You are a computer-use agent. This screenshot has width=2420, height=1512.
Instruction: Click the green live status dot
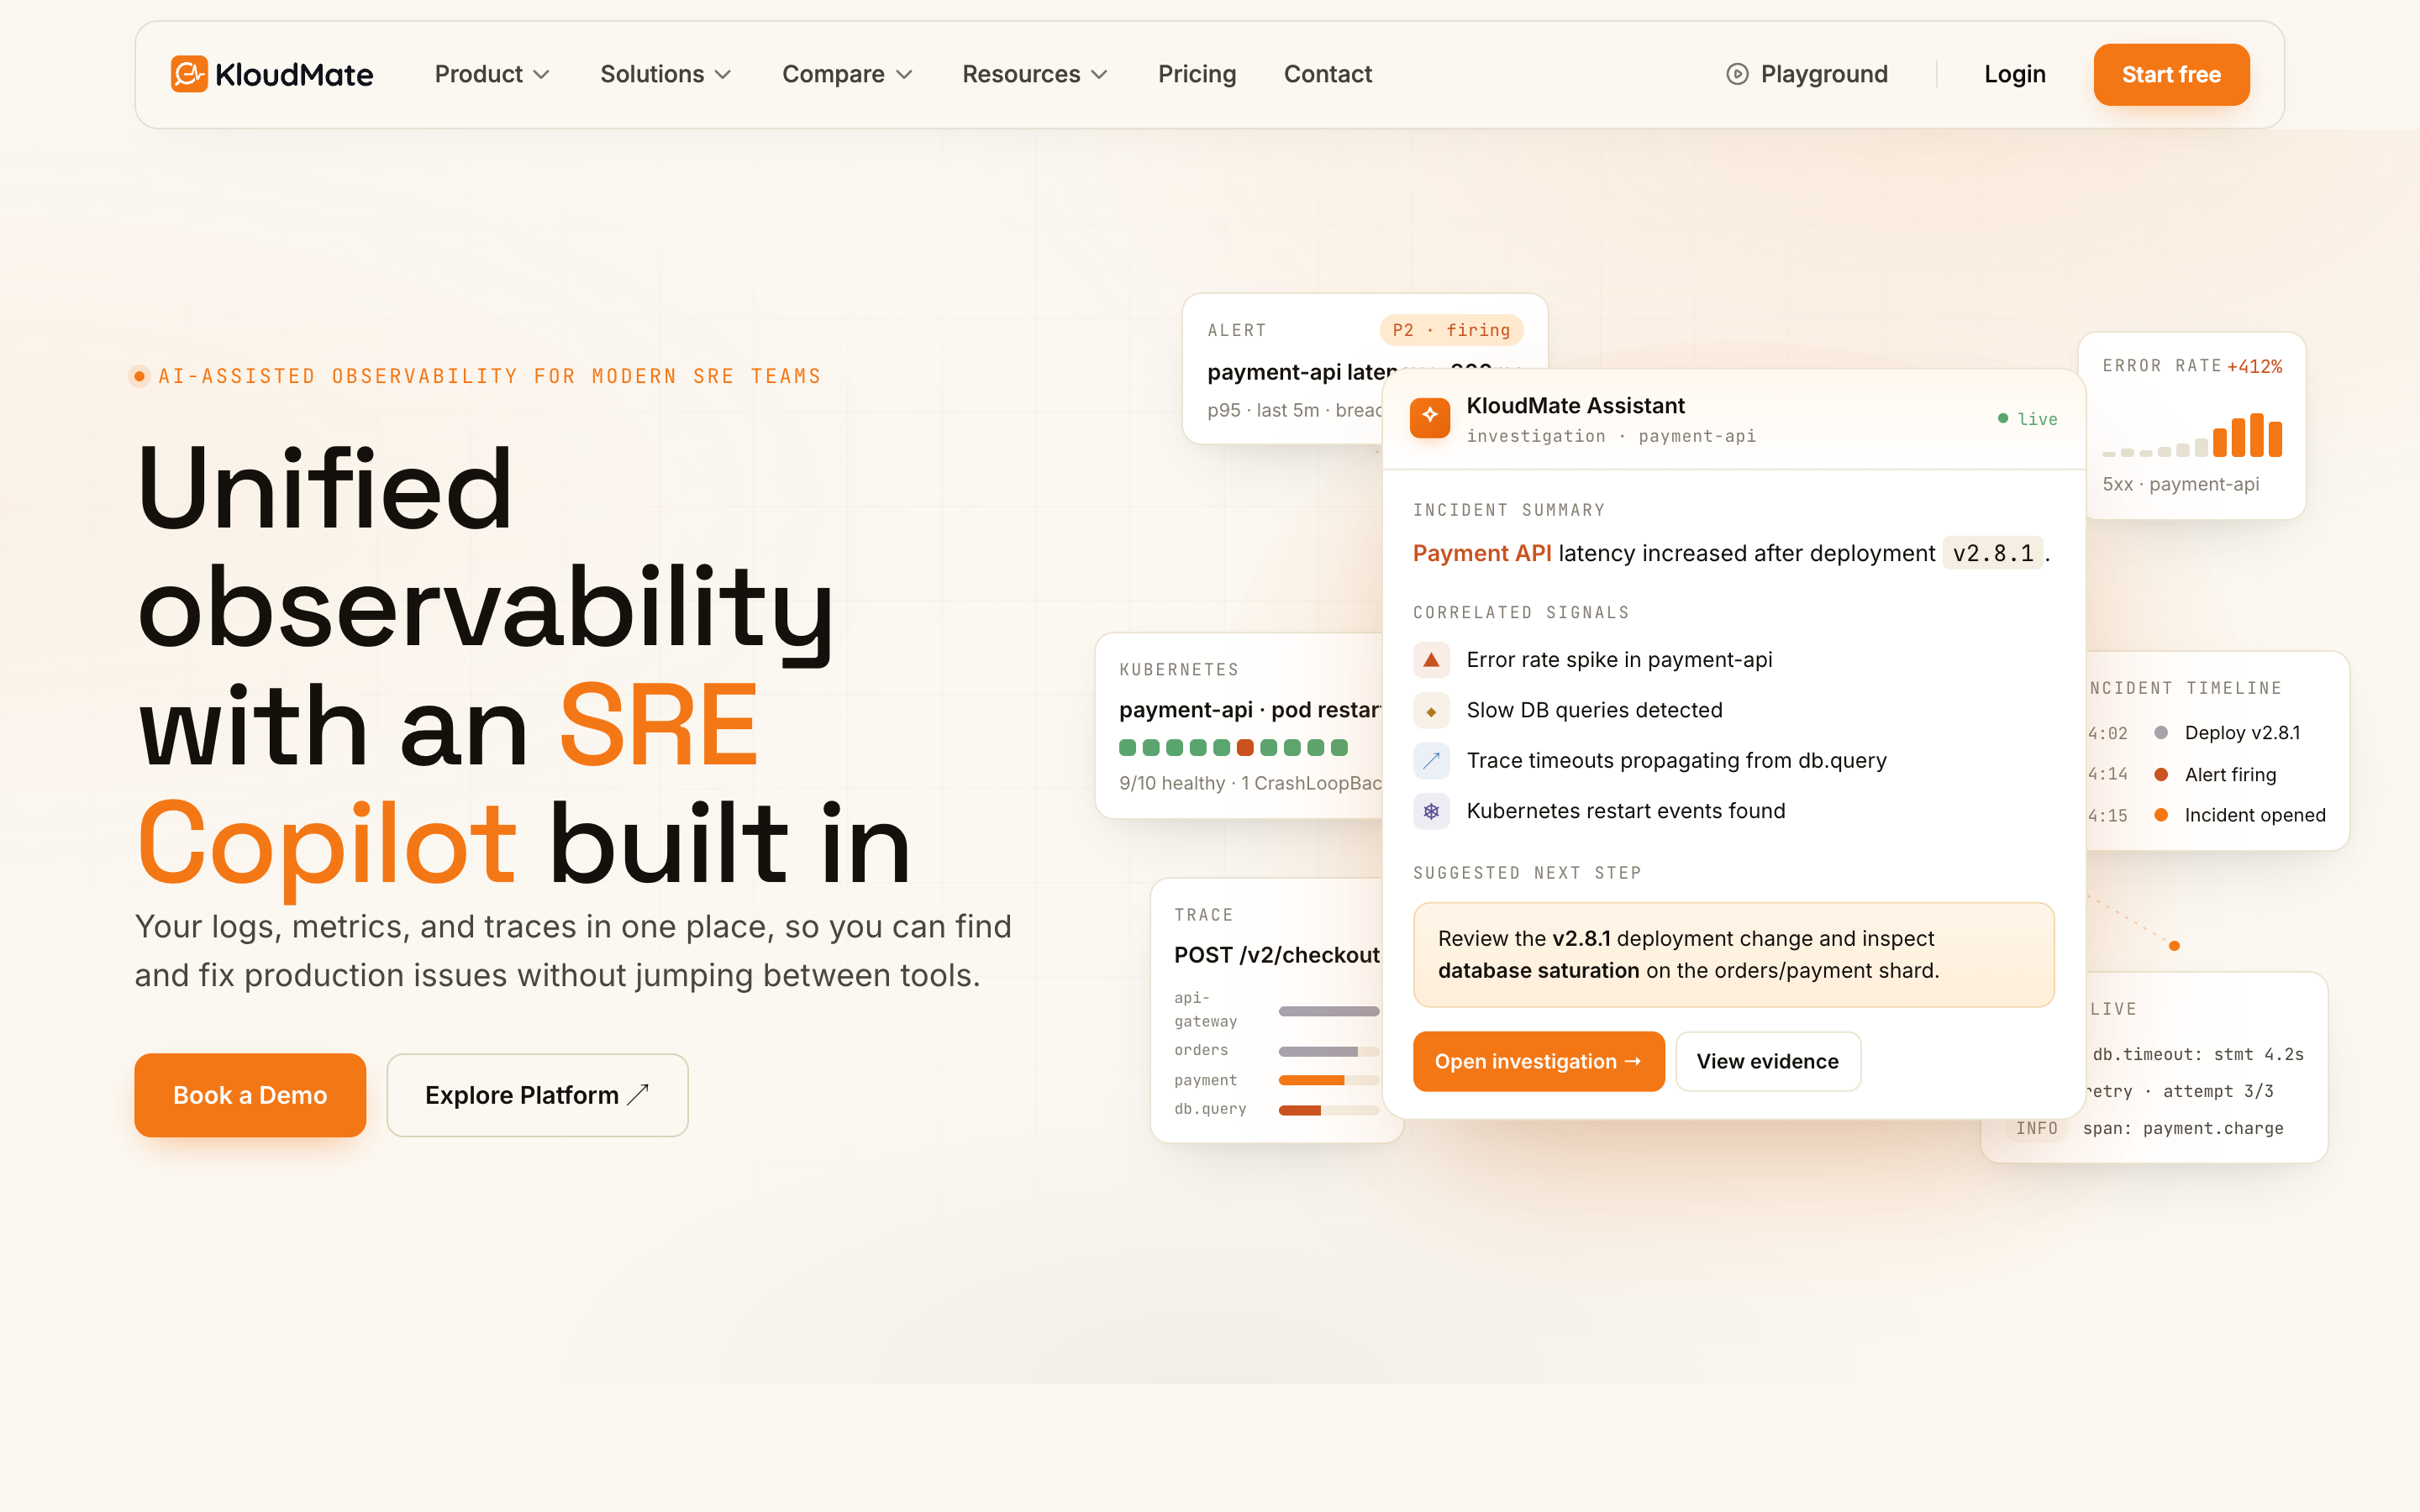pyautogui.click(x=2003, y=418)
